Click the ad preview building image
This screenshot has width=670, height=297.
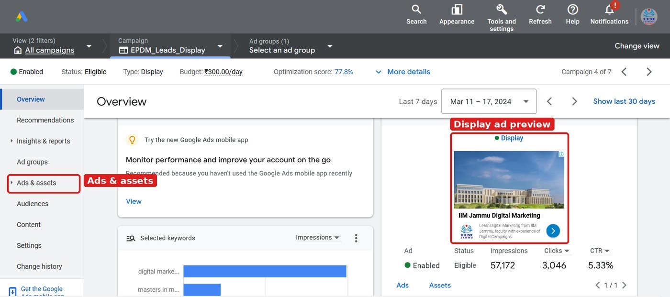509,180
